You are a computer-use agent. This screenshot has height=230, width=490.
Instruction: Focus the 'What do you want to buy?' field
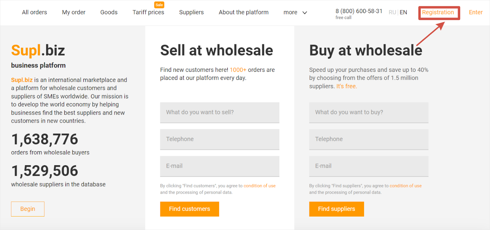tap(368, 112)
